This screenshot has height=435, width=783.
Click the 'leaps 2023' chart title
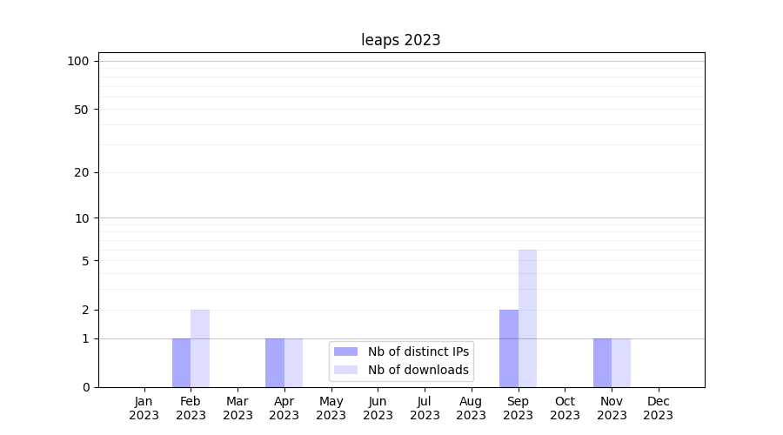tap(401, 40)
